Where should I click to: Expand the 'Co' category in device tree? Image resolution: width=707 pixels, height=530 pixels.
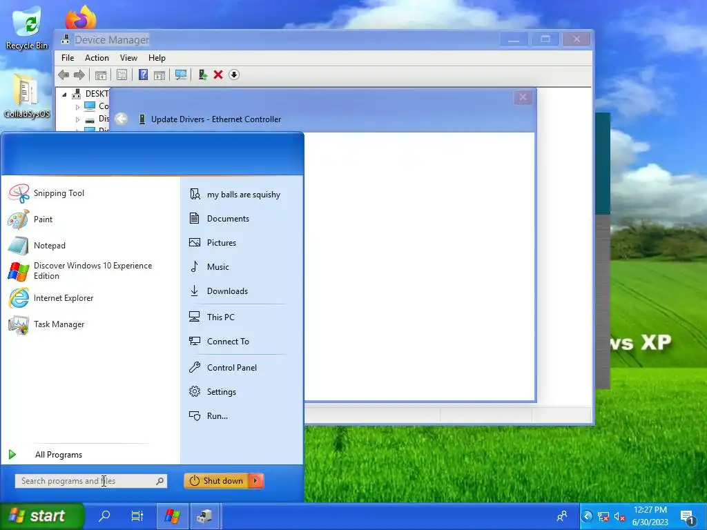coord(77,107)
